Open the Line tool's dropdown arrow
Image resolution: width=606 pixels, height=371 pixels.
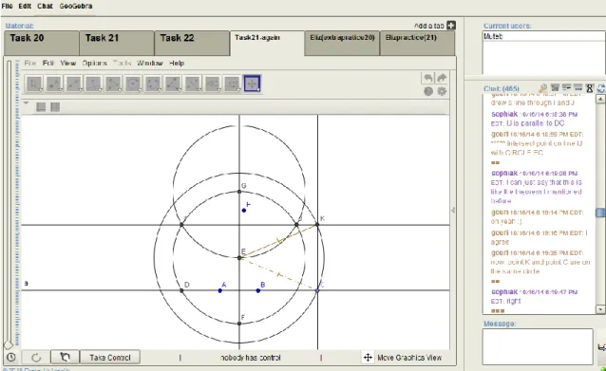[81, 90]
